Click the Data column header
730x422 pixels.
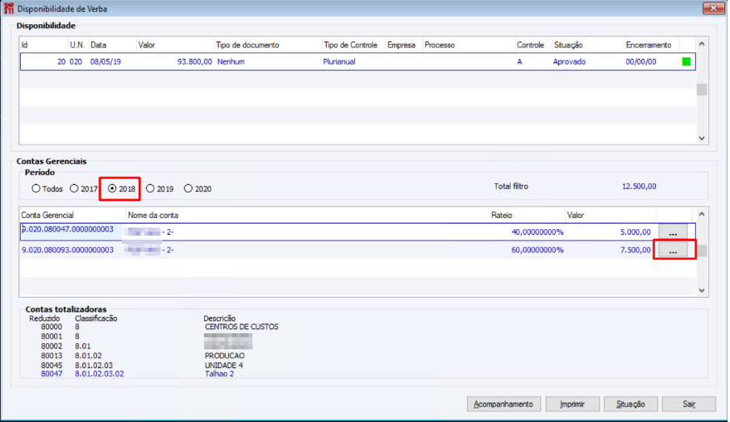click(112, 45)
